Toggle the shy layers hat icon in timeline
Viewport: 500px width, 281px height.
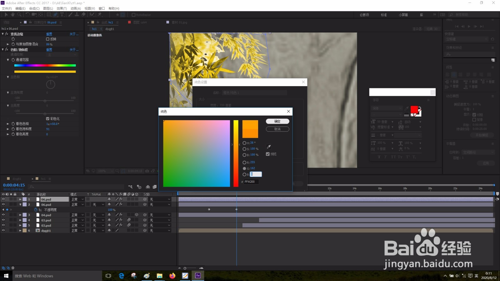(148, 187)
